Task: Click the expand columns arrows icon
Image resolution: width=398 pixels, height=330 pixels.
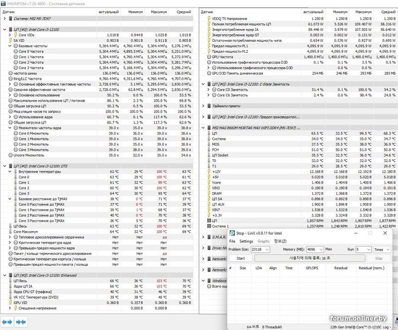Action: click(7, 322)
